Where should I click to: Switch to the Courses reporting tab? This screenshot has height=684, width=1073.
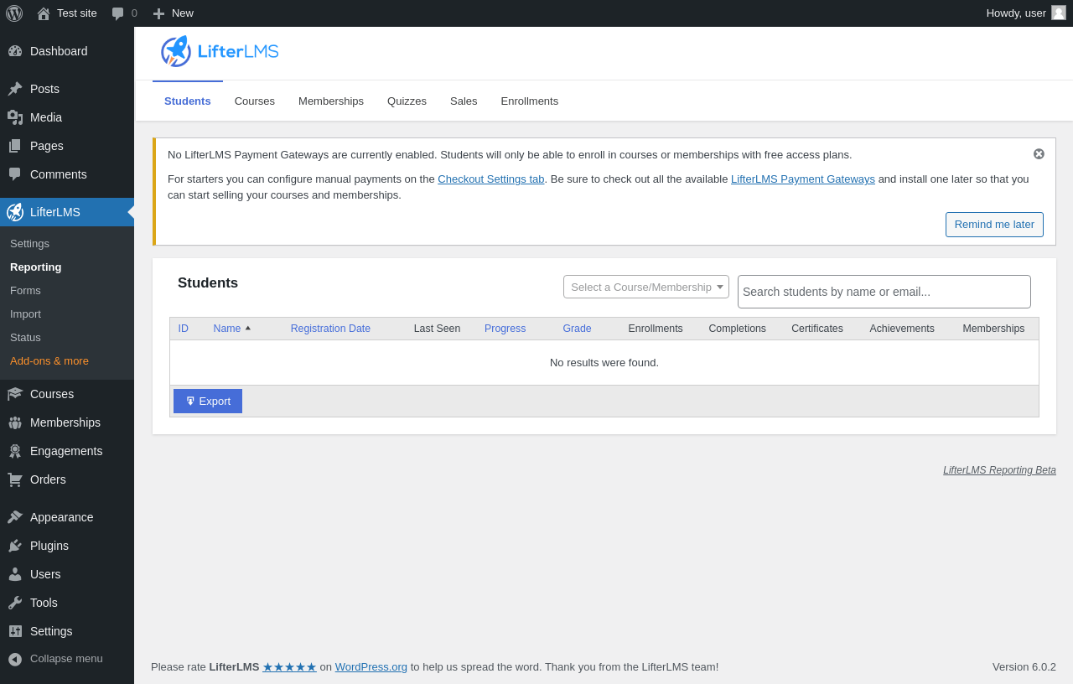(x=255, y=101)
